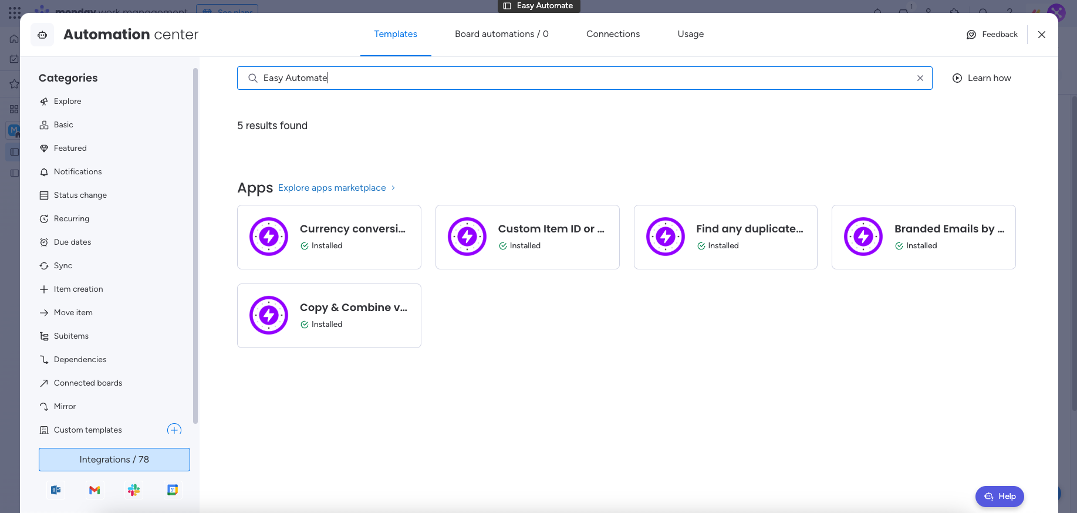This screenshot has width=1077, height=513.
Task: Click the Outlook integration icon
Action: [56, 490]
